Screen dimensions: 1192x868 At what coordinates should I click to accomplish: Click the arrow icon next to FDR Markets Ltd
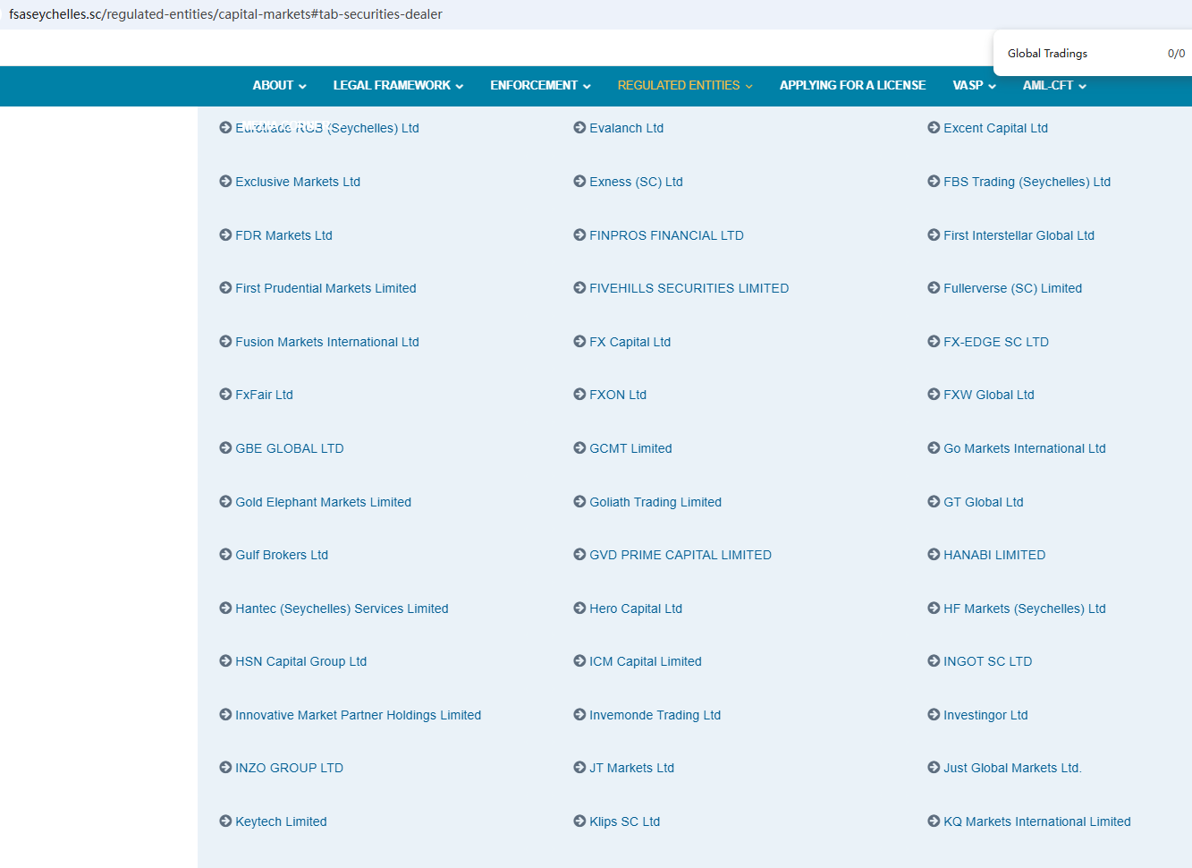[225, 235]
